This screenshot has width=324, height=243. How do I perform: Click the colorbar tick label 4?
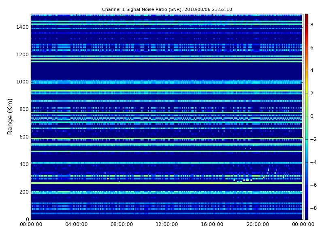(312, 70)
